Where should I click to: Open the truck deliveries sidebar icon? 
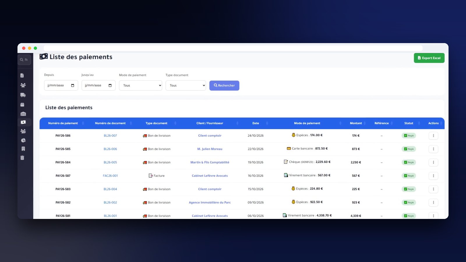pyautogui.click(x=23, y=95)
